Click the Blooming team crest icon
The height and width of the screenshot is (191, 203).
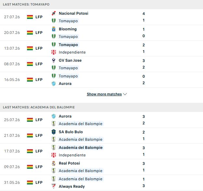click(x=54, y=29)
